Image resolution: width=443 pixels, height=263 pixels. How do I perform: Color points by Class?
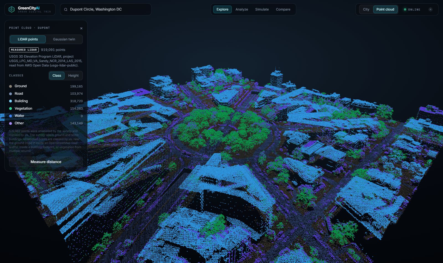pyautogui.click(x=57, y=76)
